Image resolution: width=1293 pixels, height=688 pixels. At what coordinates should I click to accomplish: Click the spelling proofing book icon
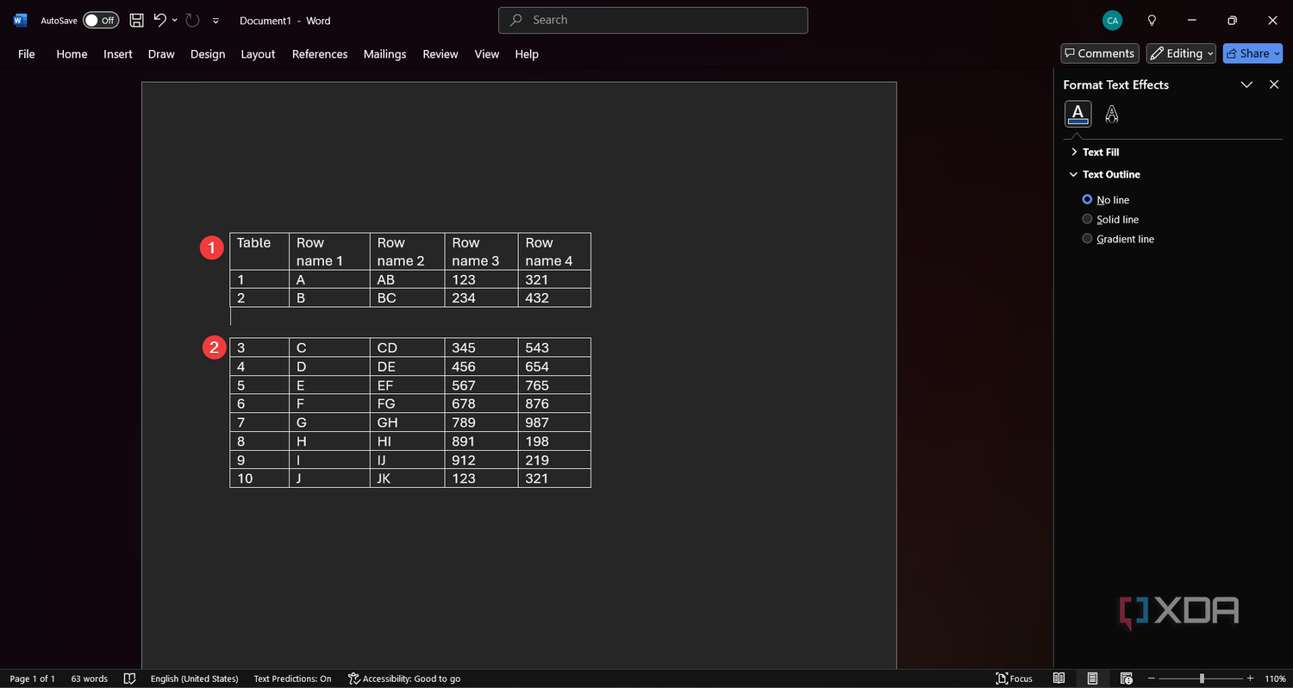[130, 679]
